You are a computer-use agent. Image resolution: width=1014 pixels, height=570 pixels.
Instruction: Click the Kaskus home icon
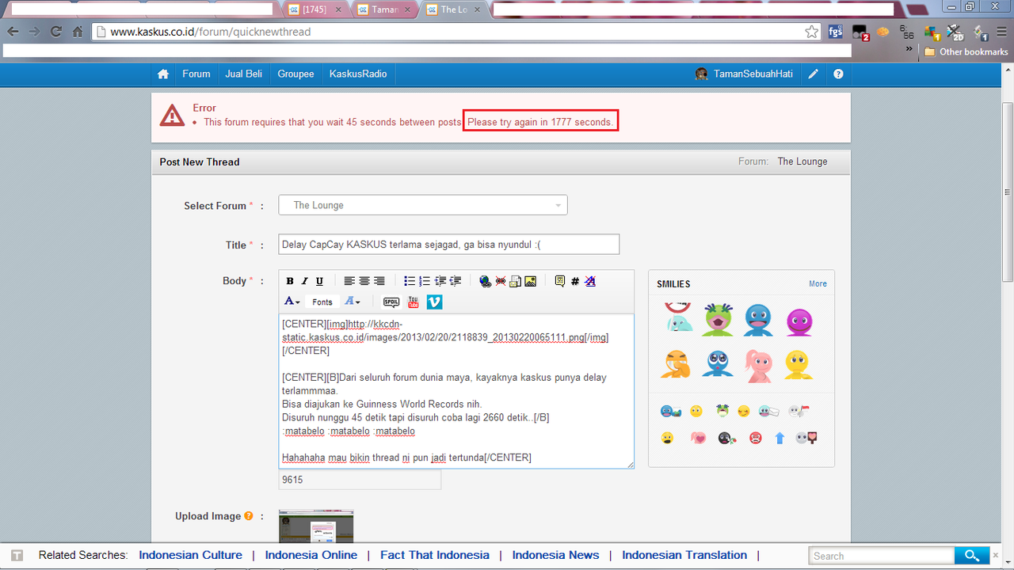pos(163,74)
